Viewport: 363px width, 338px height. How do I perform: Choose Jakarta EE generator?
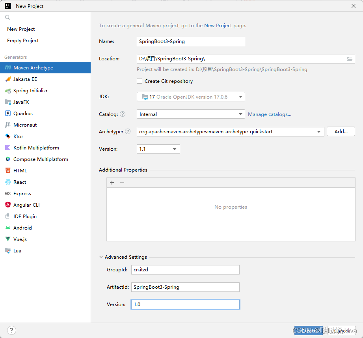pyautogui.click(x=45, y=79)
